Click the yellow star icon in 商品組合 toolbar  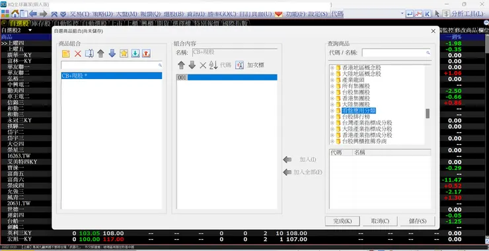[x=124, y=53]
